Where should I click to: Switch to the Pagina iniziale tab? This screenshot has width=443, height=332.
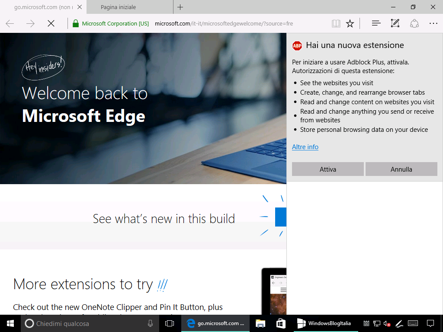click(130, 7)
